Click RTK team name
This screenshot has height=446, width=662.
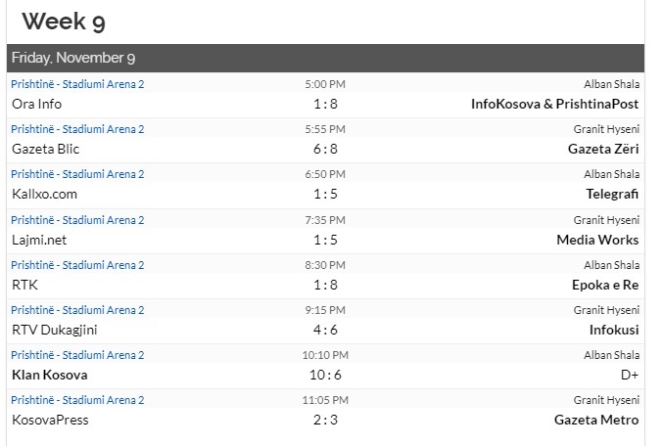point(24,285)
